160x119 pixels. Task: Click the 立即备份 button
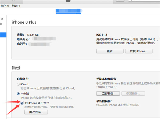coord(108,93)
